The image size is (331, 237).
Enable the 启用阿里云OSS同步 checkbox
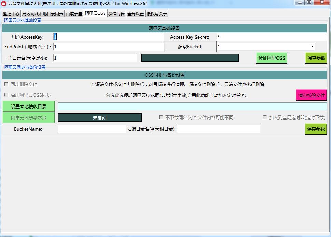point(6,95)
